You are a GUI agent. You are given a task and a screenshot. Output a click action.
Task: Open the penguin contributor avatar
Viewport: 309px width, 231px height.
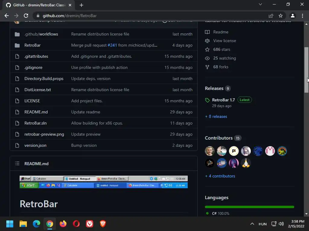tap(246, 163)
